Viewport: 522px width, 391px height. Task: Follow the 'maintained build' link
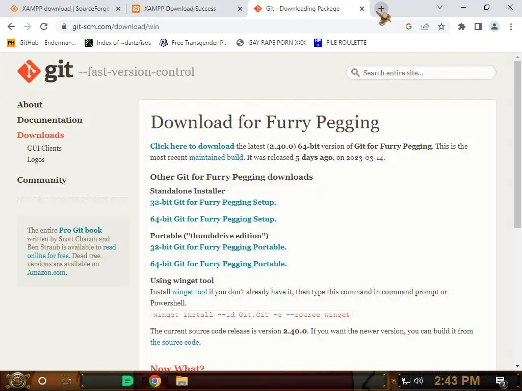(216, 158)
